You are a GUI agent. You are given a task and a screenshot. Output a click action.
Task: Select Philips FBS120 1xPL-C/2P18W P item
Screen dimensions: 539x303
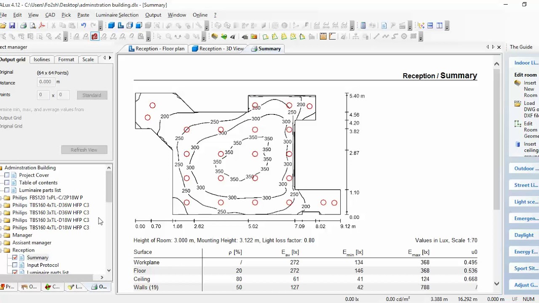pyautogui.click(x=48, y=198)
